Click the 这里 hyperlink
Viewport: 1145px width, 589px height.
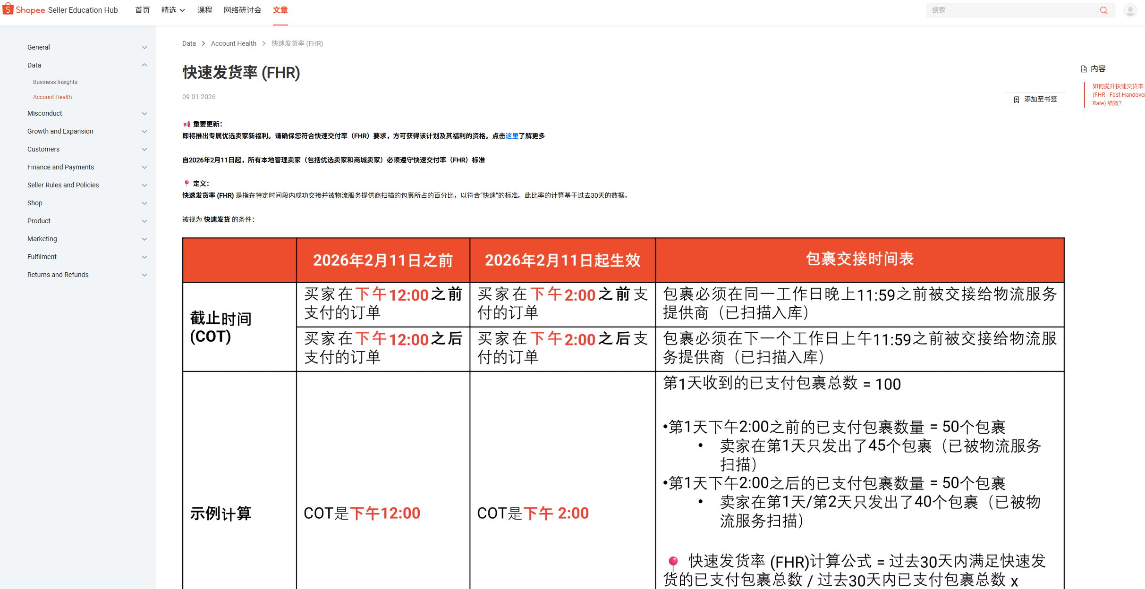coord(512,136)
